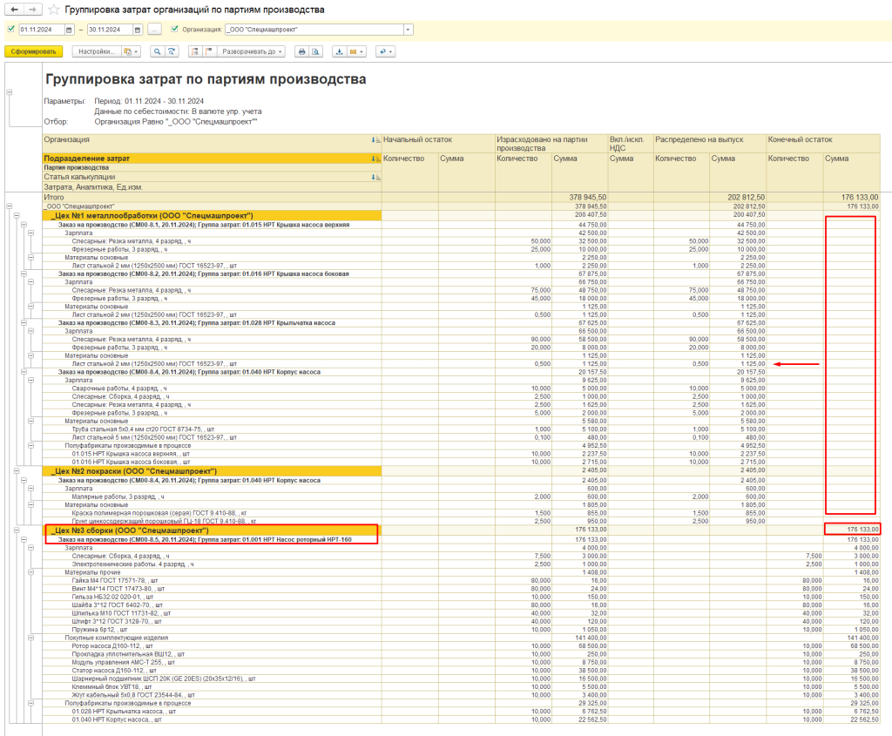892x736 pixels.
Task: Collapse order CM00-8.2 Крышка насоса боковая
Action: pyautogui.click(x=24, y=273)
